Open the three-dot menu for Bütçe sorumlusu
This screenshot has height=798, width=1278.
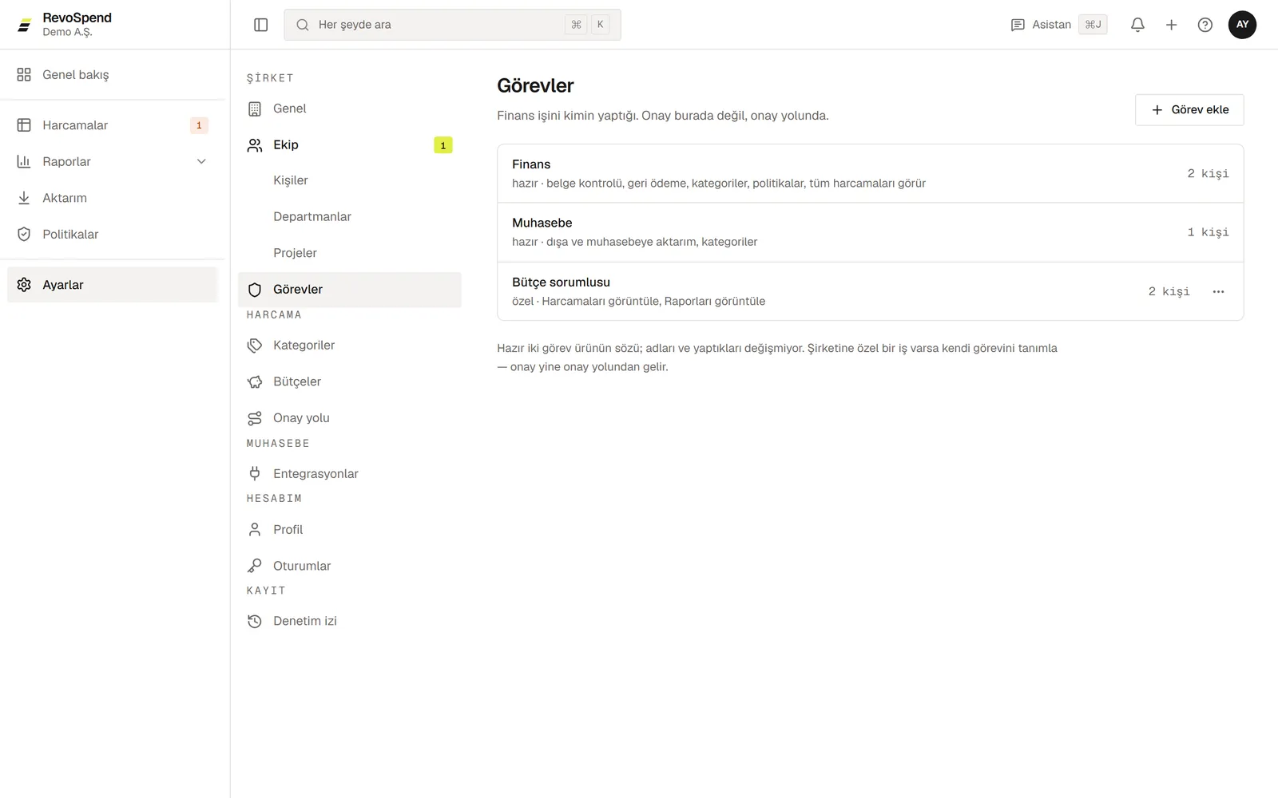(1218, 291)
